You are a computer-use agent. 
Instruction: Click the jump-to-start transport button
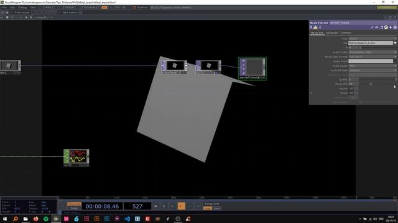pos(155,206)
